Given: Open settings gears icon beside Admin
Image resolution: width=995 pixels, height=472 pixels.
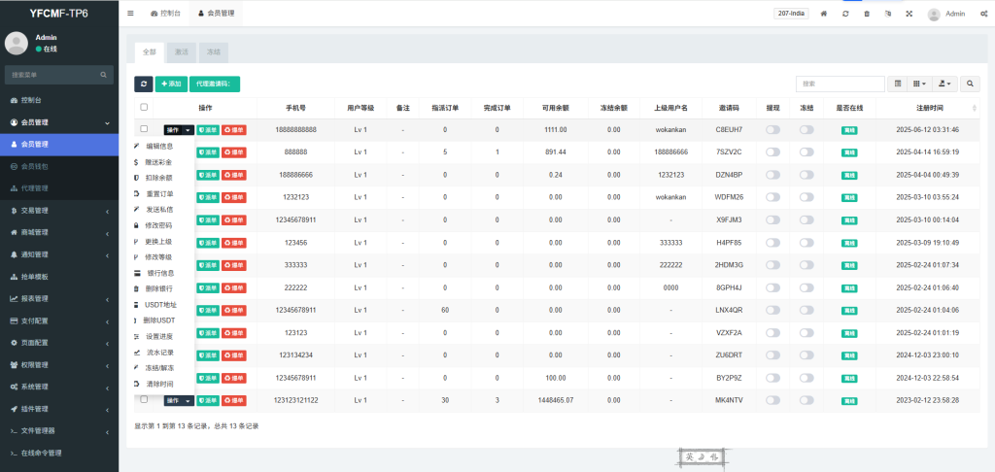Looking at the screenshot, I should click(x=981, y=14).
